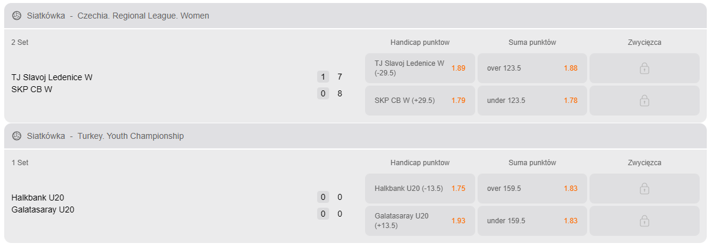Open TJ Slavoj Ledenice W match
The image size is (711, 246).
pos(51,78)
